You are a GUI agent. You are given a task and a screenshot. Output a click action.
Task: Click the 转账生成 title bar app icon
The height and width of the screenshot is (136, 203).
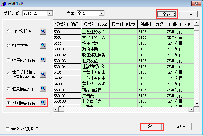[x=4, y=4]
